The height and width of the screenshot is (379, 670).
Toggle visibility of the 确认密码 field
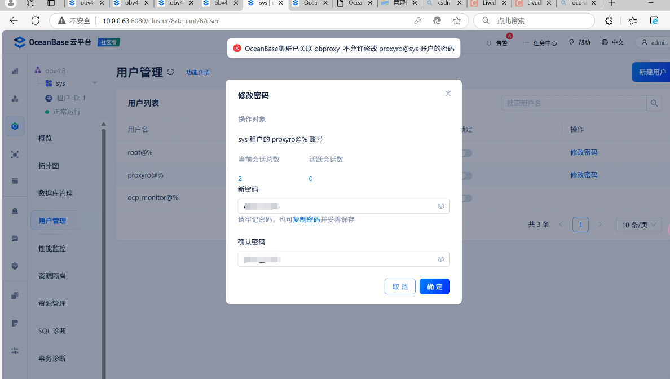point(440,259)
